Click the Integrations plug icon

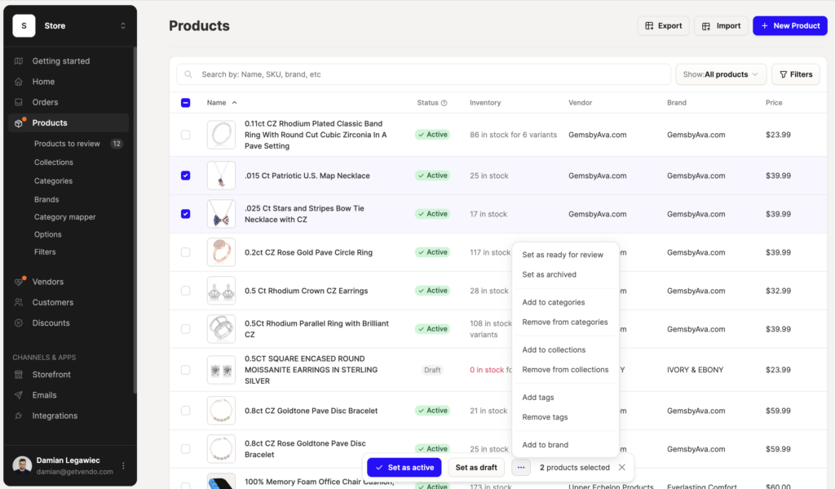tap(19, 416)
